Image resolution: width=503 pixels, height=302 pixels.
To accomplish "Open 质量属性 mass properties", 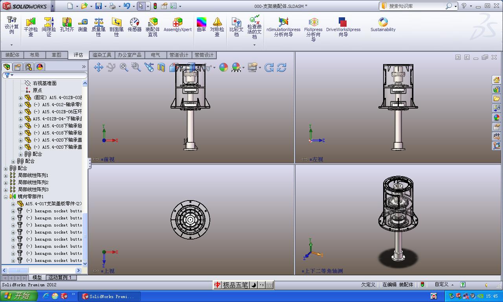I will click(x=99, y=27).
